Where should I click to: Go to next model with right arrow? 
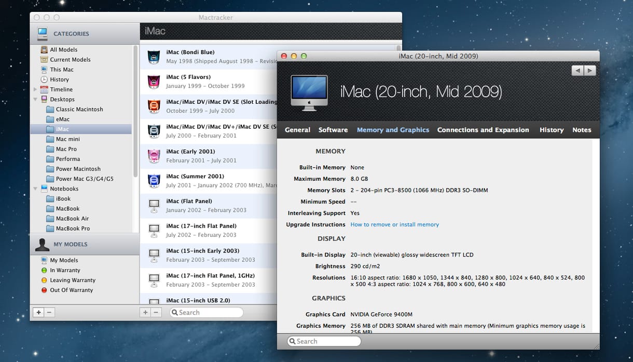coord(590,71)
